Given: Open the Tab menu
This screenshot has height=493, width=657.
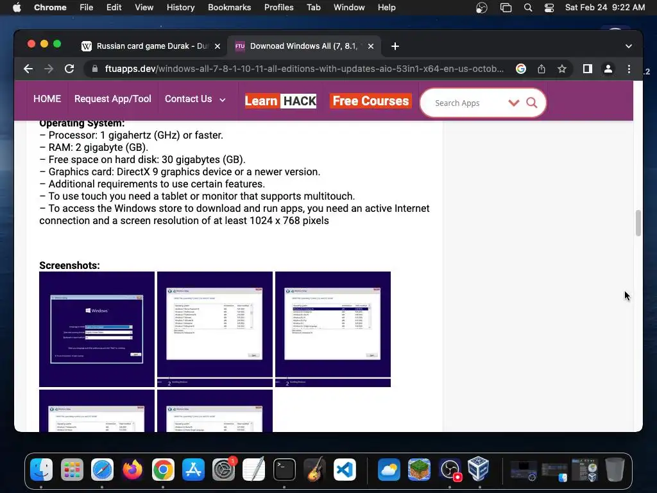Looking at the screenshot, I should (x=313, y=8).
